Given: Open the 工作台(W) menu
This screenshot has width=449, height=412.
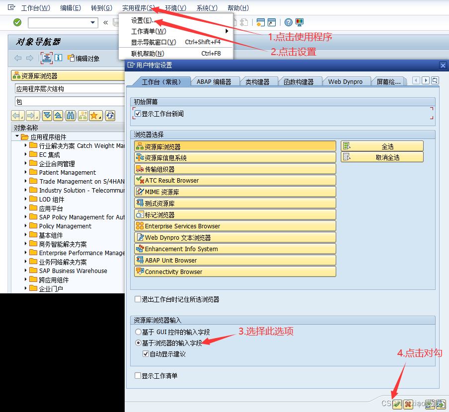Looking at the screenshot, I should coord(35,8).
